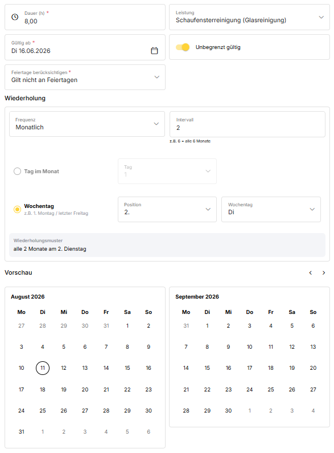Go to previous preview month arrow
334x453 pixels.
click(310, 273)
